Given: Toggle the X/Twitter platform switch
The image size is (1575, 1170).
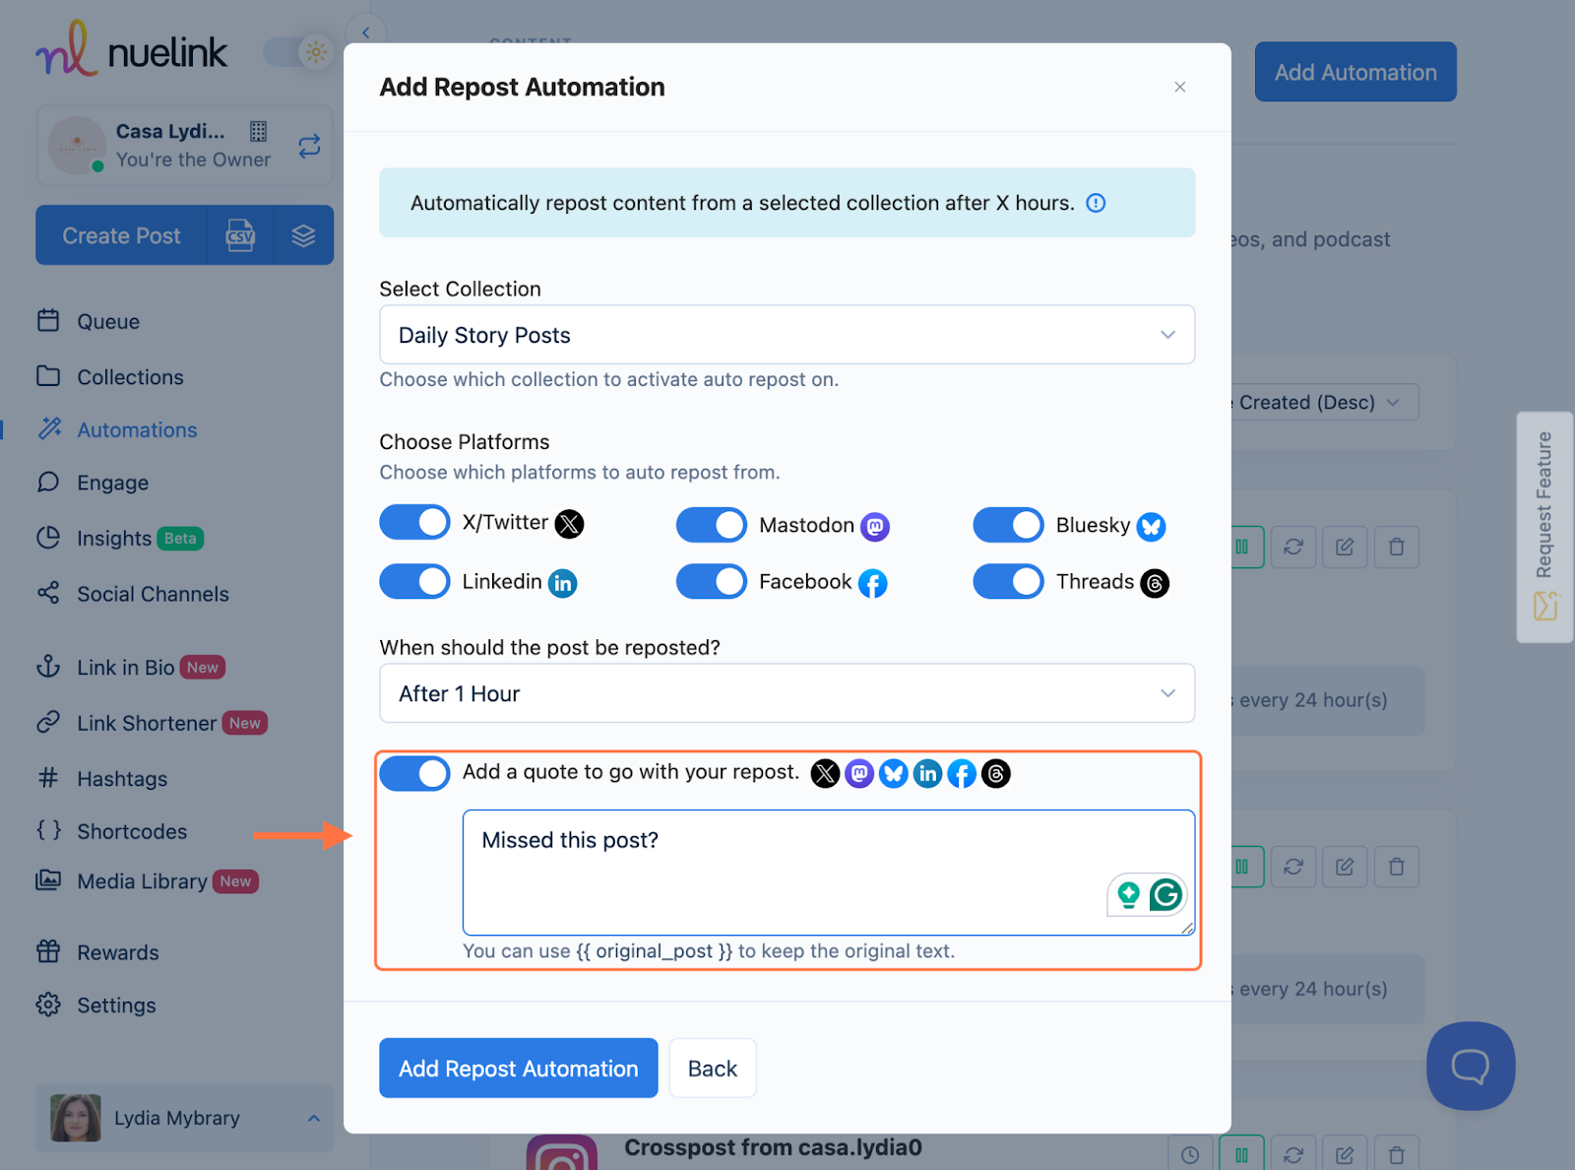Looking at the screenshot, I should 414,522.
